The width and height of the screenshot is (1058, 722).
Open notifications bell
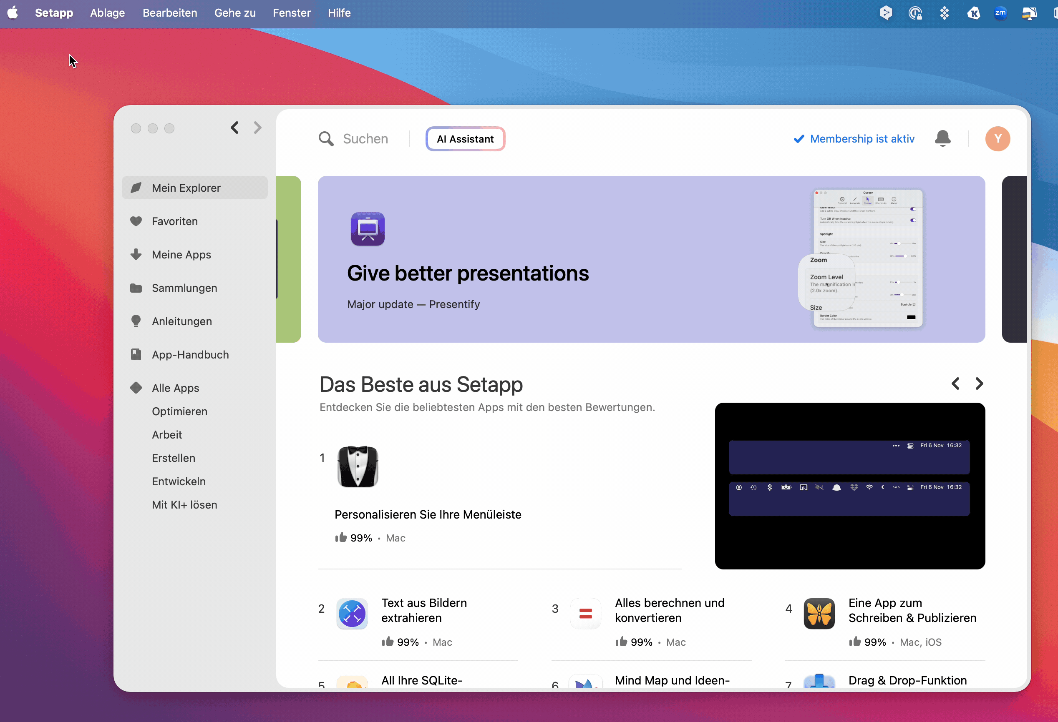point(942,138)
